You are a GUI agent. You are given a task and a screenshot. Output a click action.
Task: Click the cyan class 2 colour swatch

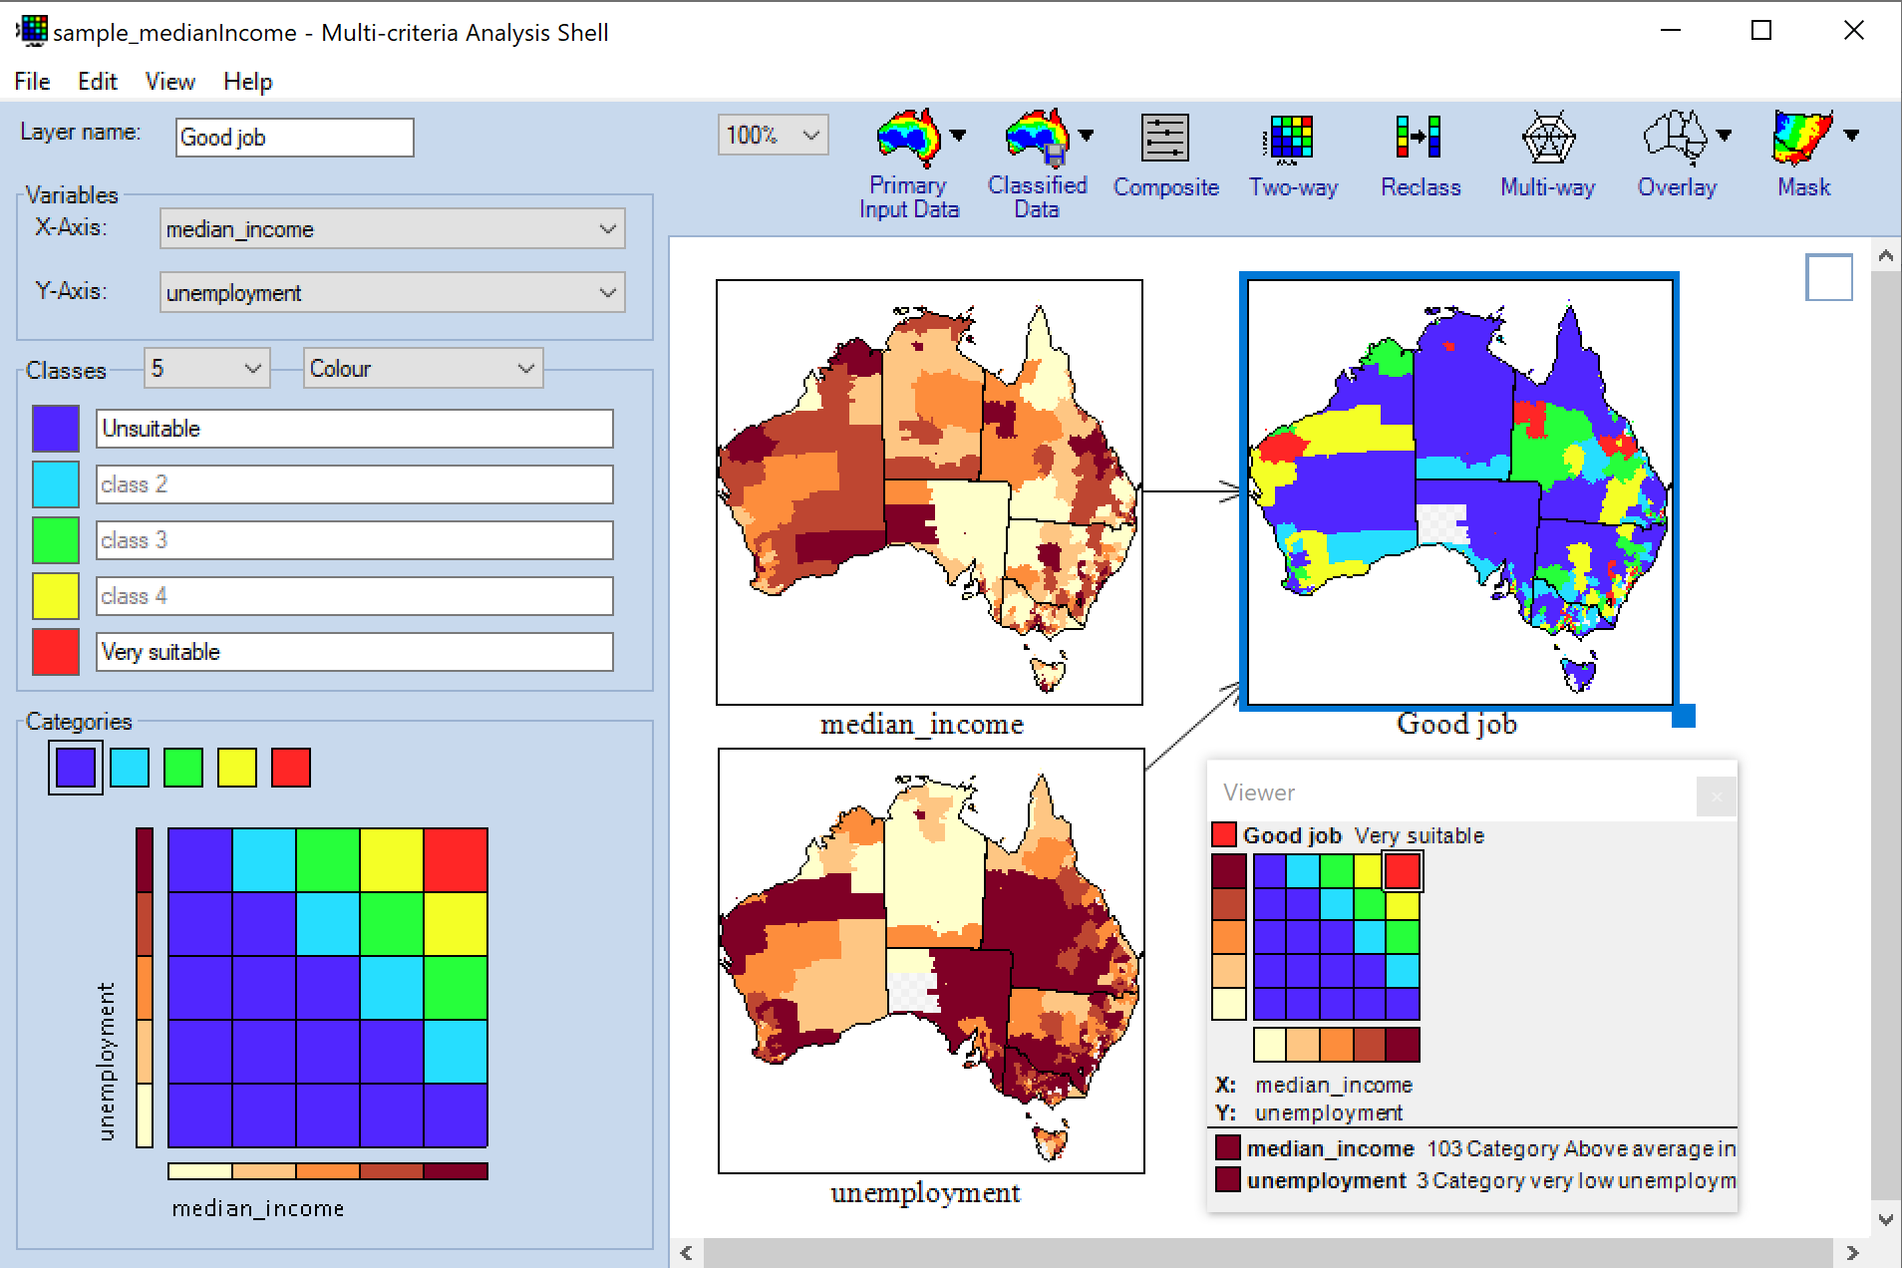tap(56, 484)
